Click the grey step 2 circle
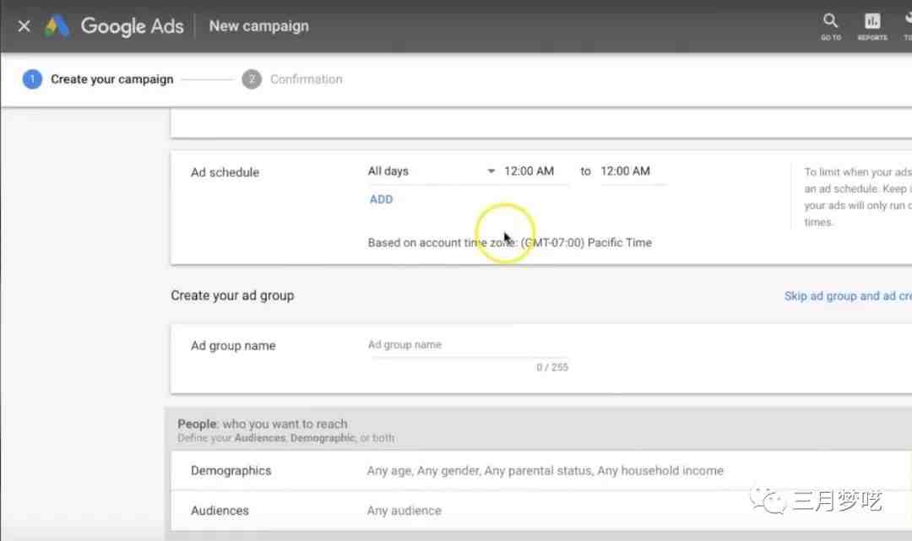912x541 pixels. (x=251, y=79)
